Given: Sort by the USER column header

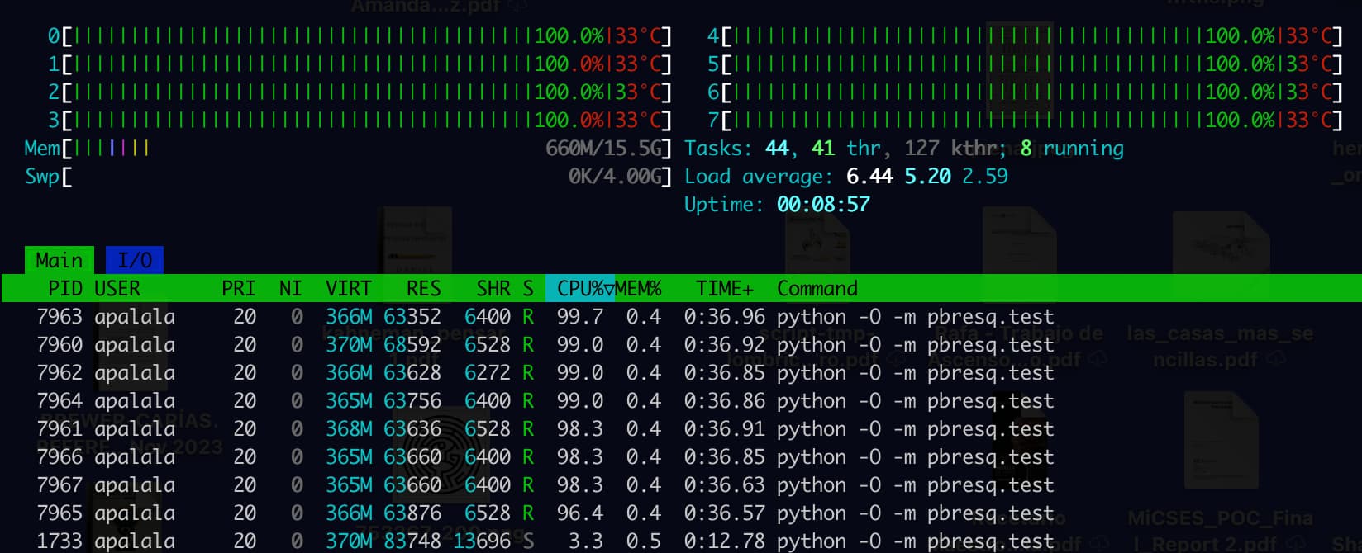Looking at the screenshot, I should pos(117,288).
